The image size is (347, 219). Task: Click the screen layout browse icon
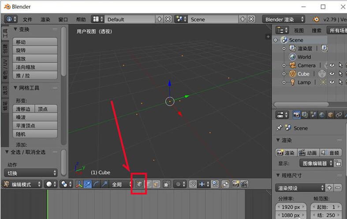pos(97,19)
